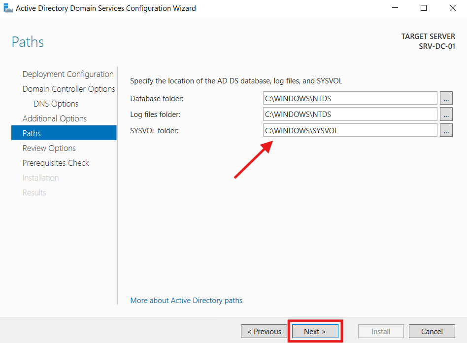Viewport: 467px width, 343px height.
Task: Click the Next button
Action: tap(315, 331)
